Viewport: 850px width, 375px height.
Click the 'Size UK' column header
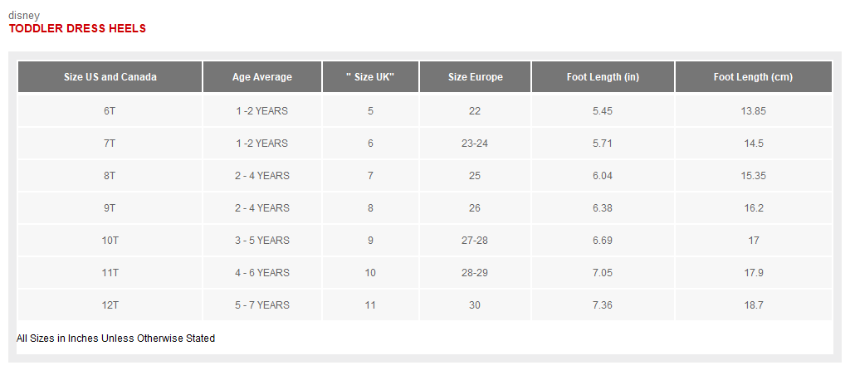click(x=370, y=77)
